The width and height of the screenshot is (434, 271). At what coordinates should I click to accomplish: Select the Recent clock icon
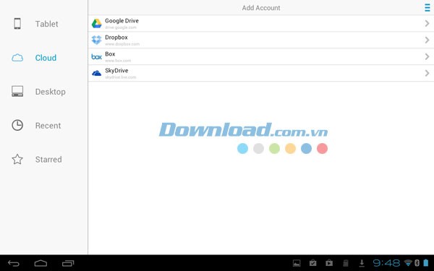click(x=17, y=125)
